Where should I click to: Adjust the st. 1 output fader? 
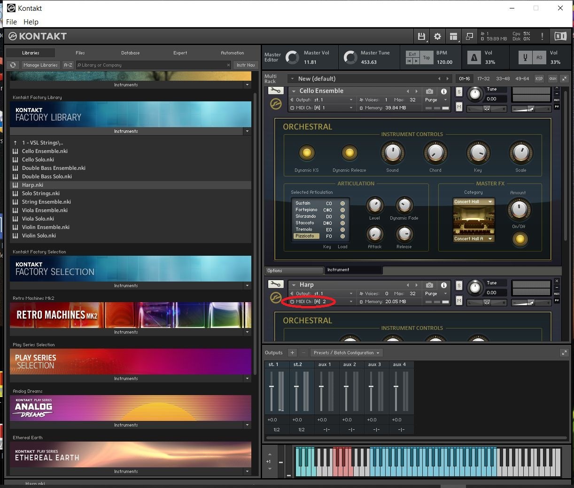coord(271,387)
